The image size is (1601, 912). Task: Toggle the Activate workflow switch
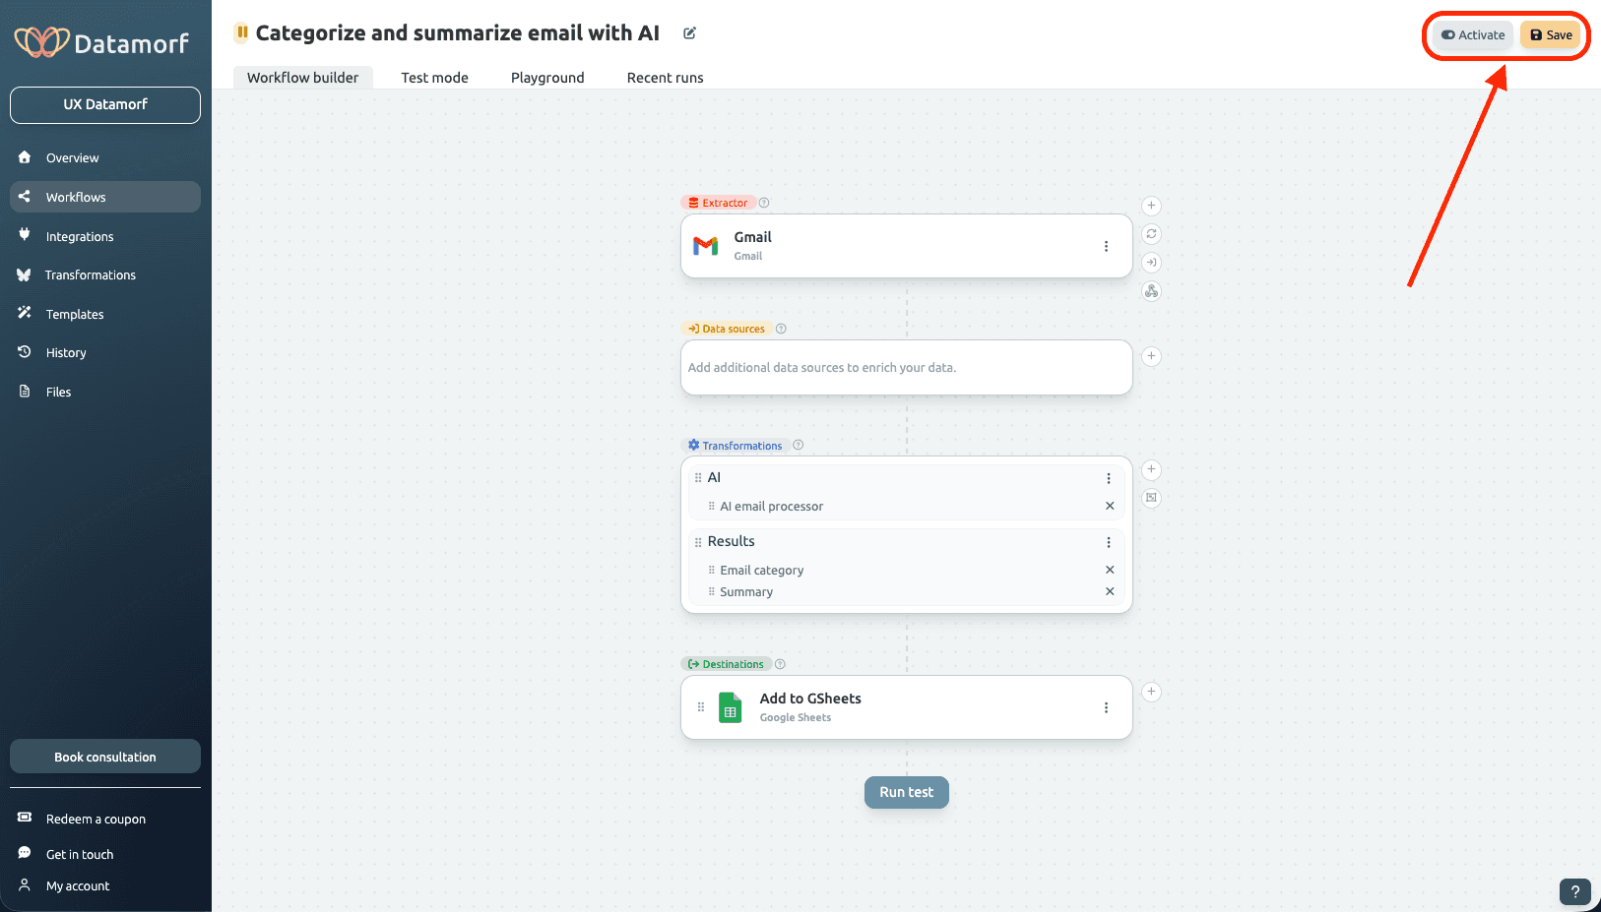pos(1473,35)
